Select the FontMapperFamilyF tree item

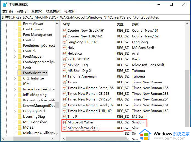pos(39,62)
